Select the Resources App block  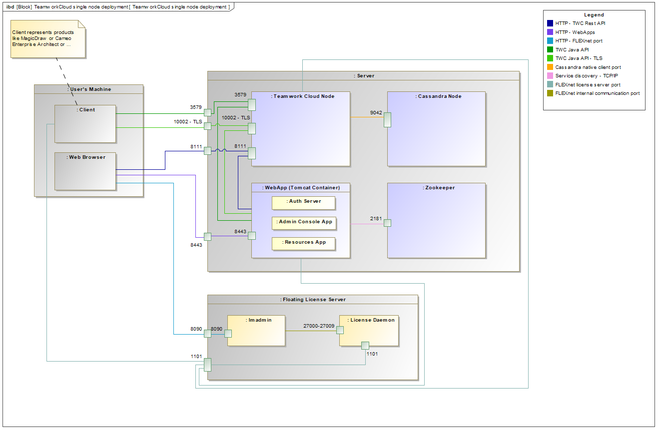coord(303,244)
